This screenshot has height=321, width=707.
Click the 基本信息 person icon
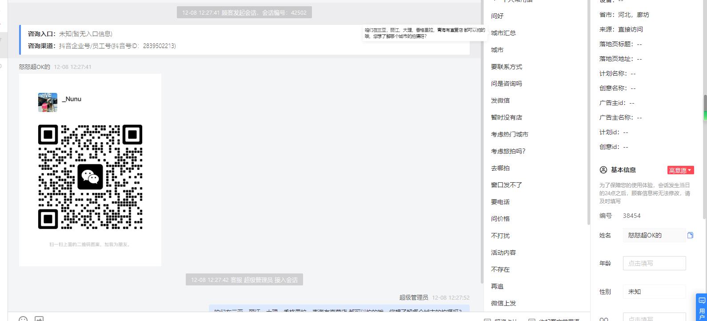coord(603,170)
